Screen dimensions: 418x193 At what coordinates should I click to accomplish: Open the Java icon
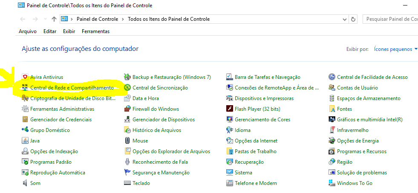click(25, 141)
